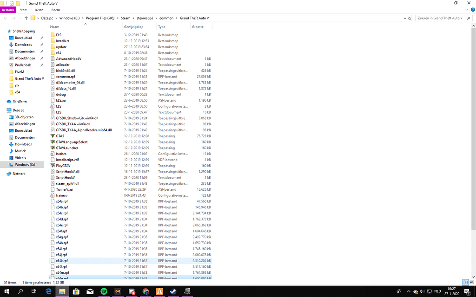Click the search box for Grand Theft Auto V
Image resolution: width=476 pixels, height=297 pixels.
444,18
